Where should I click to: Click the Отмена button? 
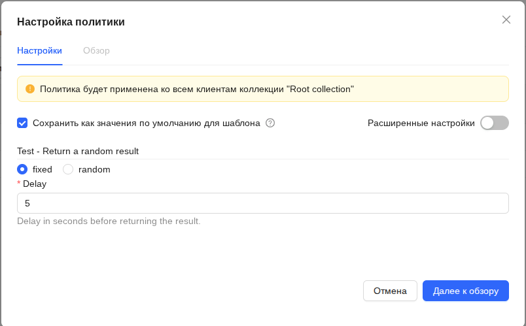pyautogui.click(x=390, y=291)
